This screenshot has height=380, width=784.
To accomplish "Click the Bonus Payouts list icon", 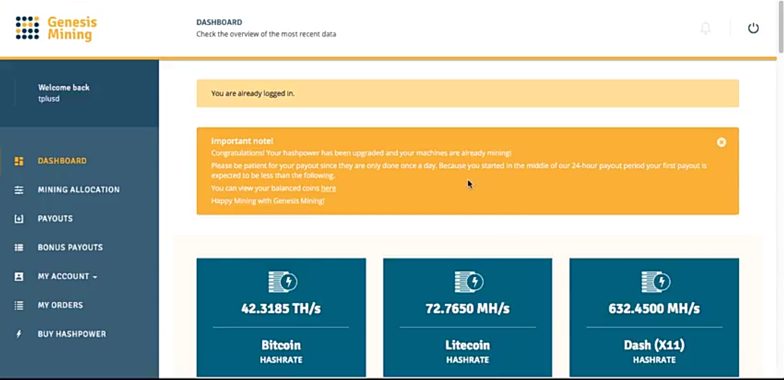I will point(19,248).
